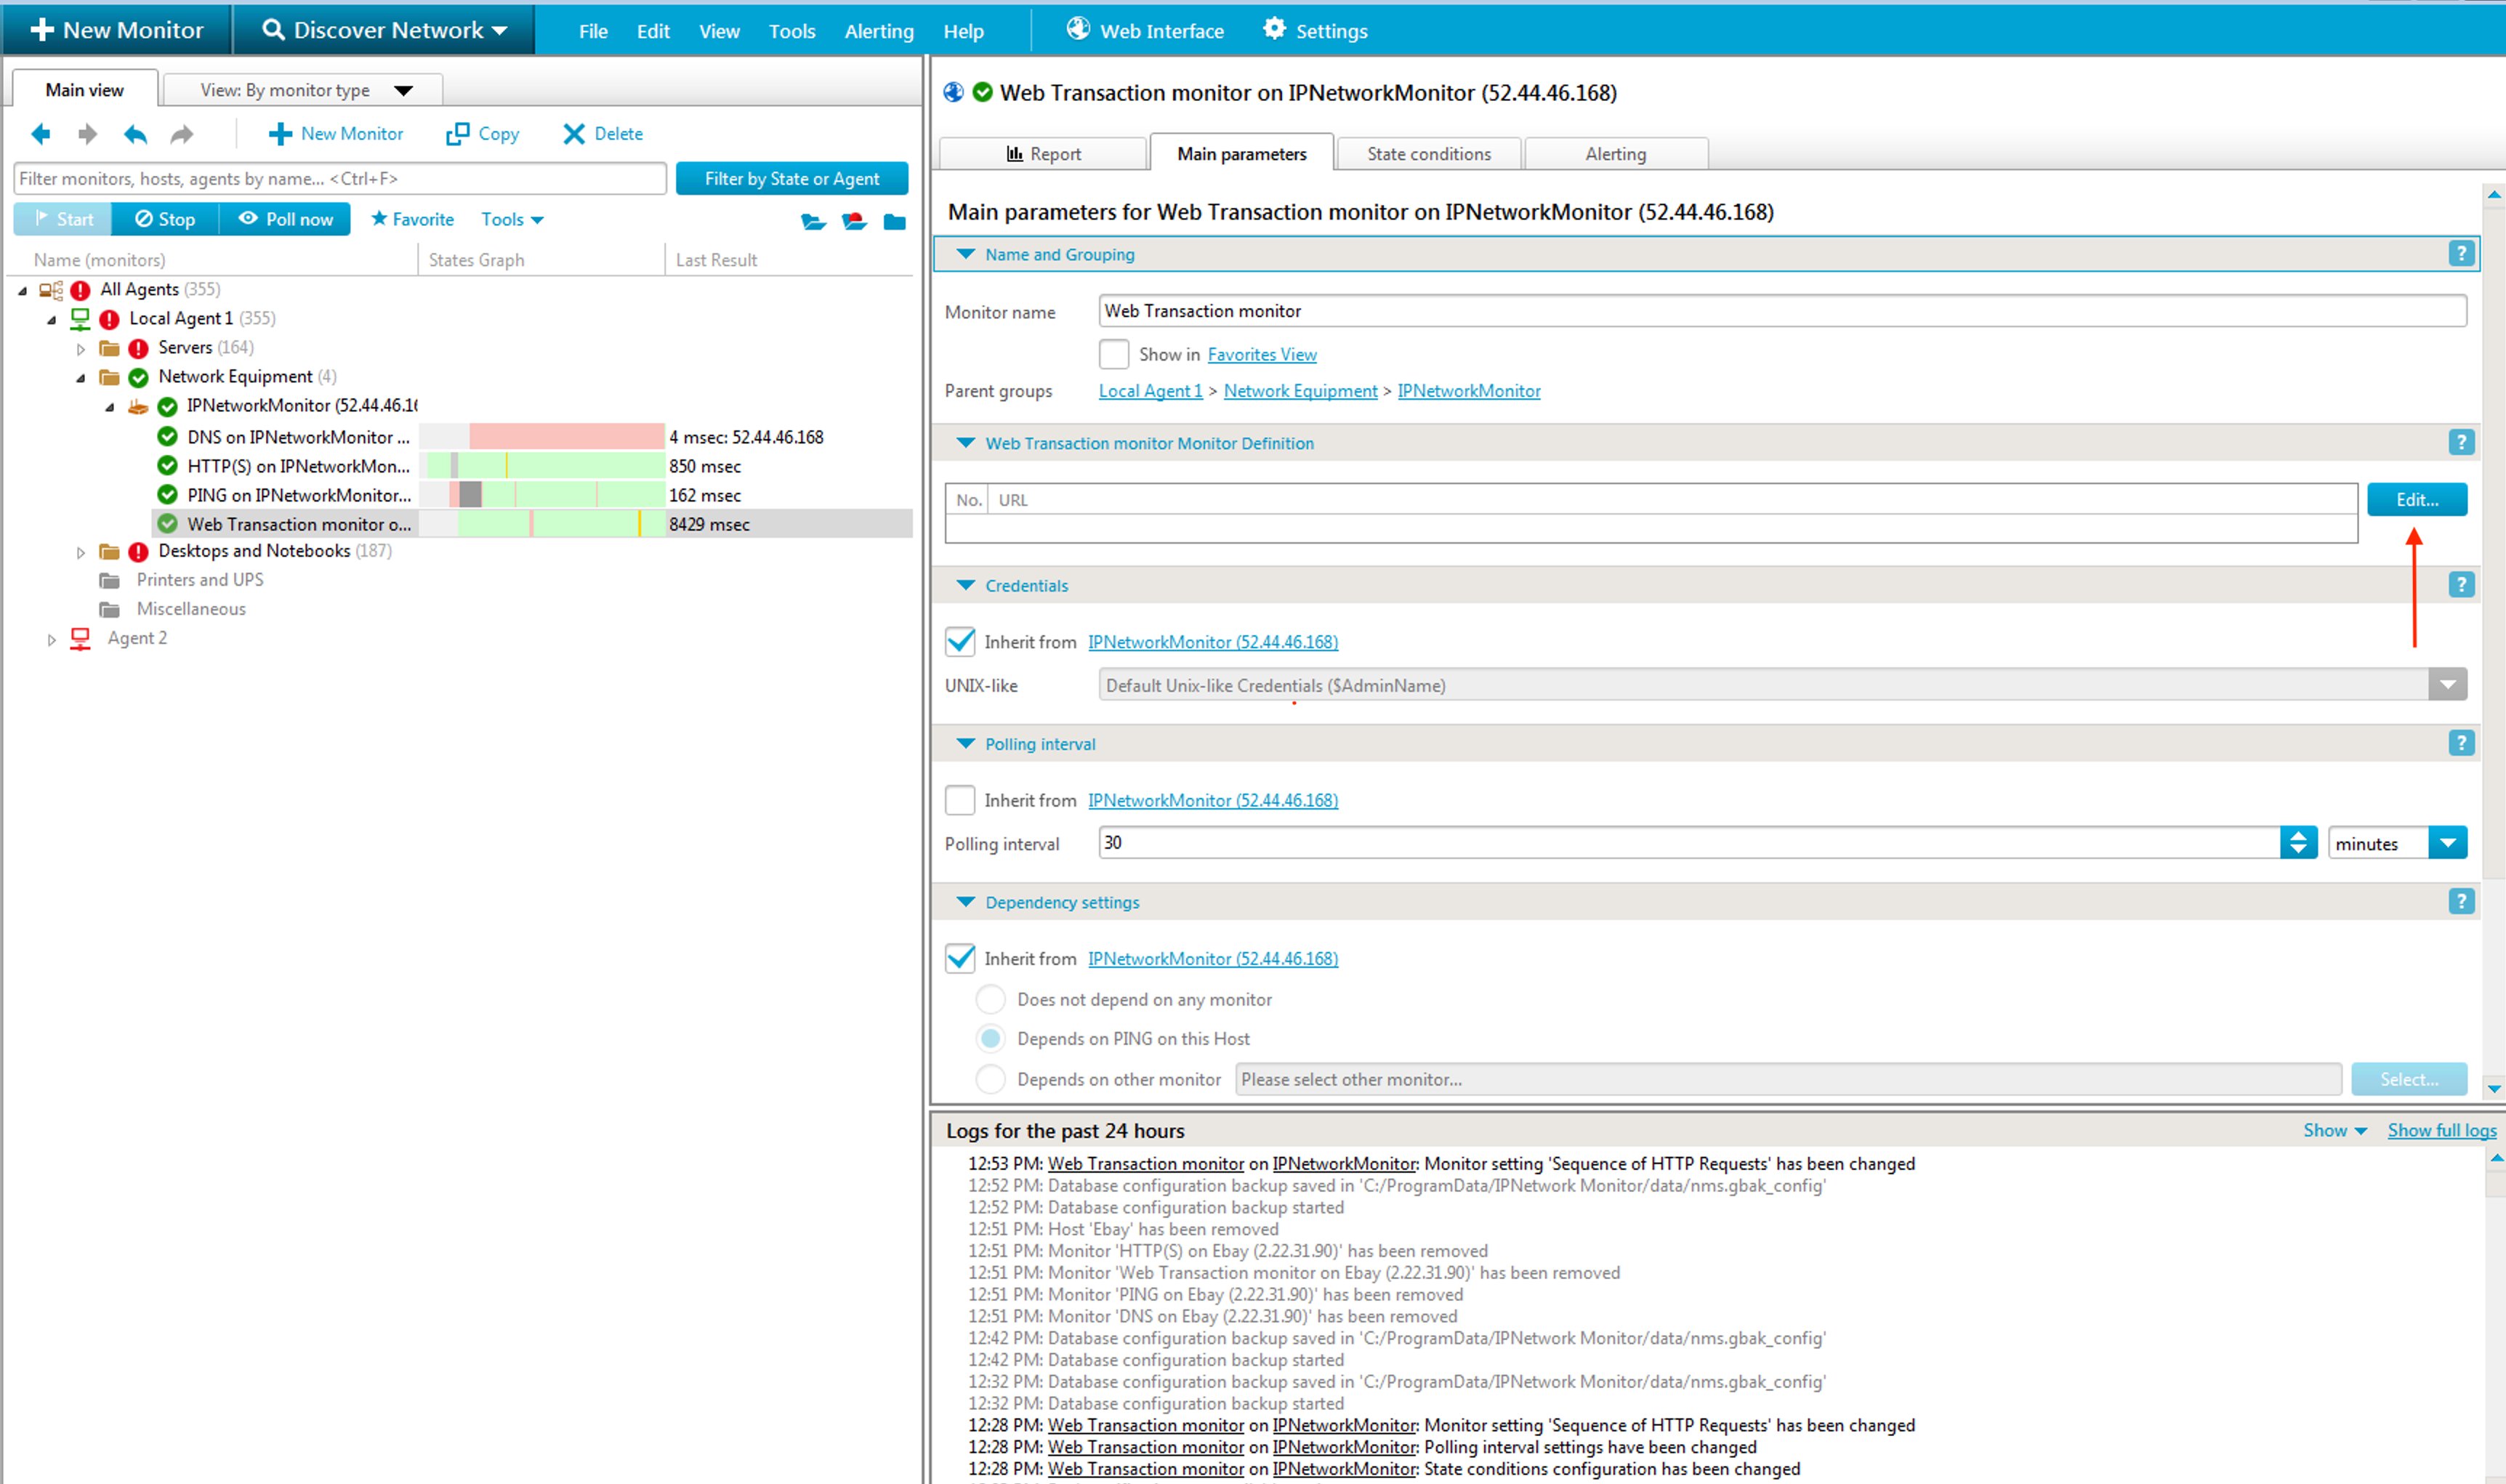Switch to the Report tab
The width and height of the screenshot is (2506, 1484).
[x=1043, y=154]
